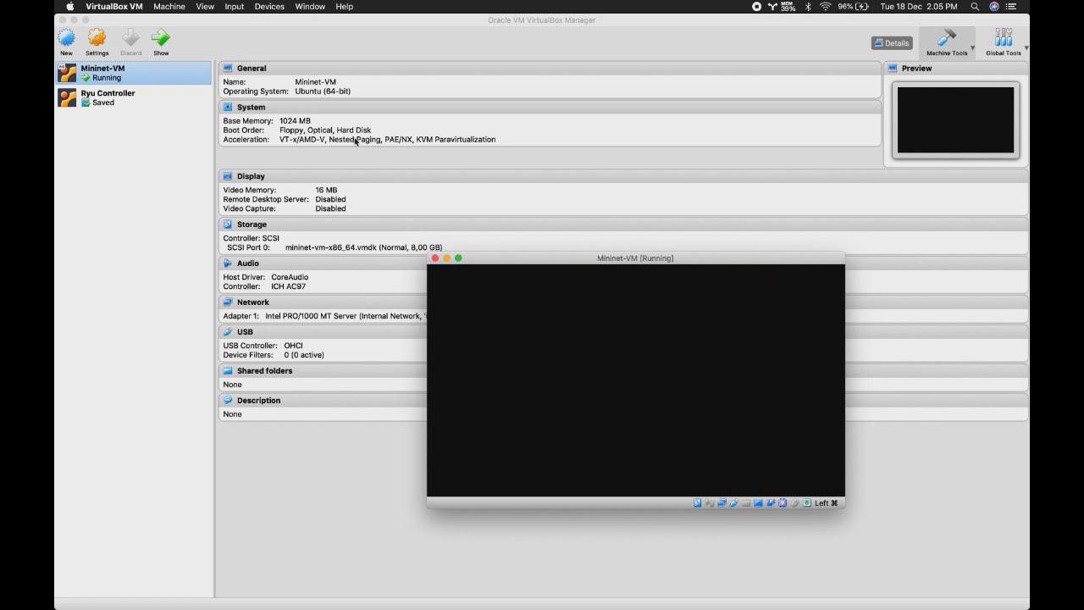Click the battery 96% indicator
The width and height of the screenshot is (1084, 610).
(853, 6)
